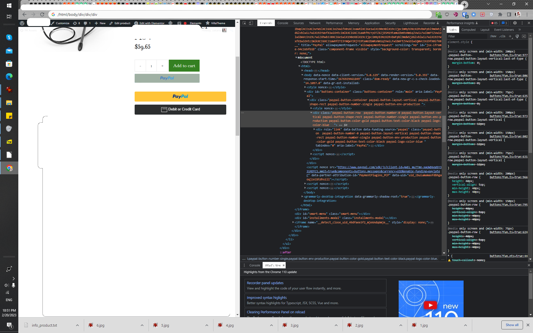This screenshot has height=333, width=533.
Task: Click the 3 issues counter badge
Action: coord(504,23)
